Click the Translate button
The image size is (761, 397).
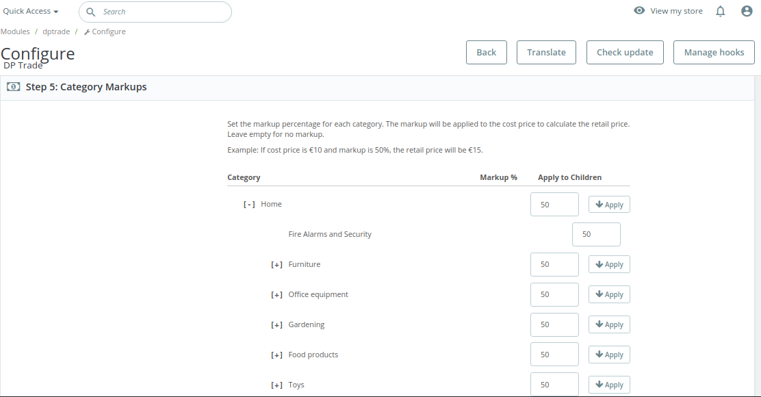546,53
